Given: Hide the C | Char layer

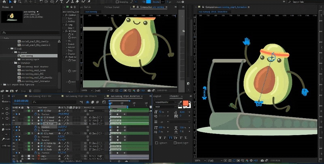Looking at the screenshot, I should tap(14, 110).
